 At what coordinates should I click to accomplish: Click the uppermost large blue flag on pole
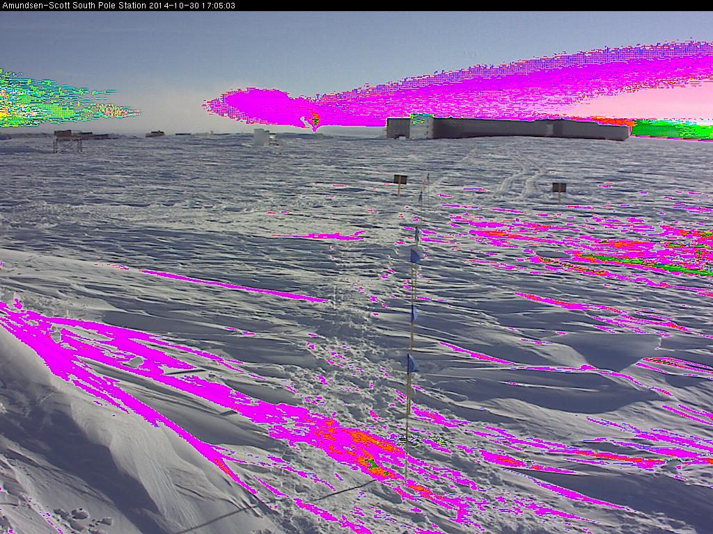point(415,256)
